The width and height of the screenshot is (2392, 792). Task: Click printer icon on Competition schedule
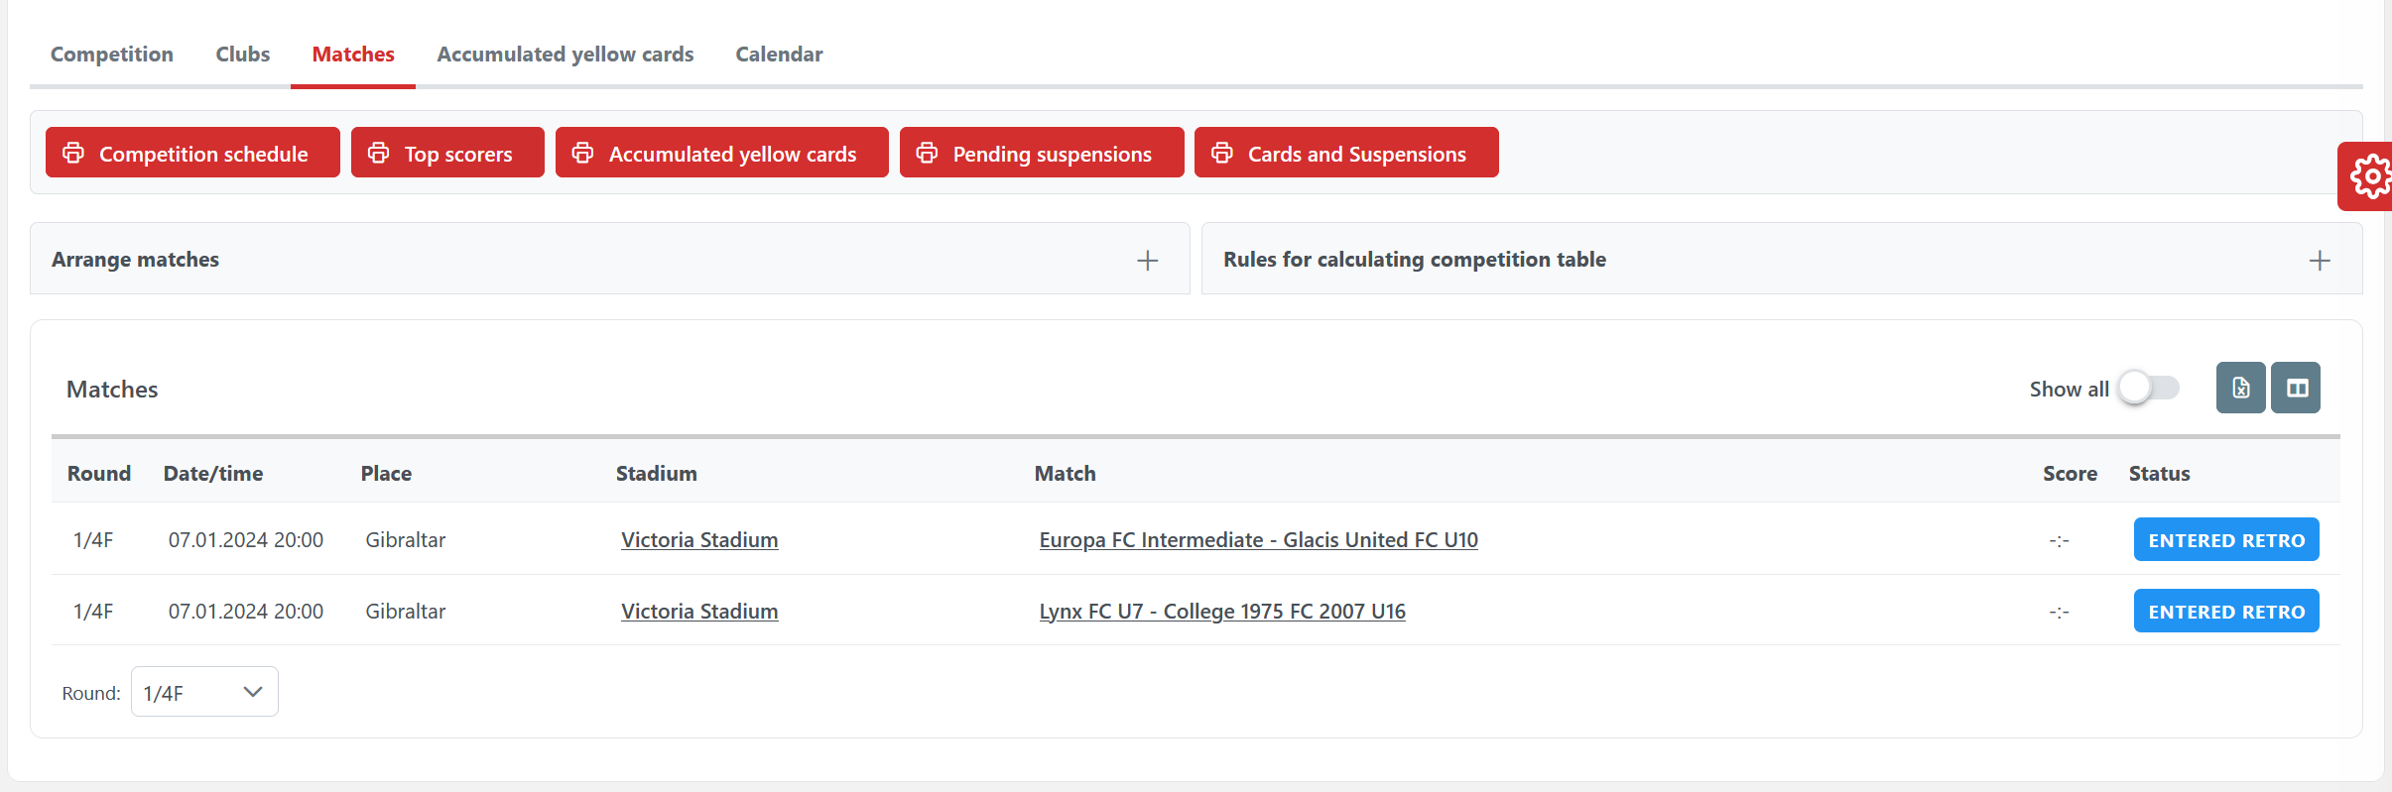click(73, 153)
